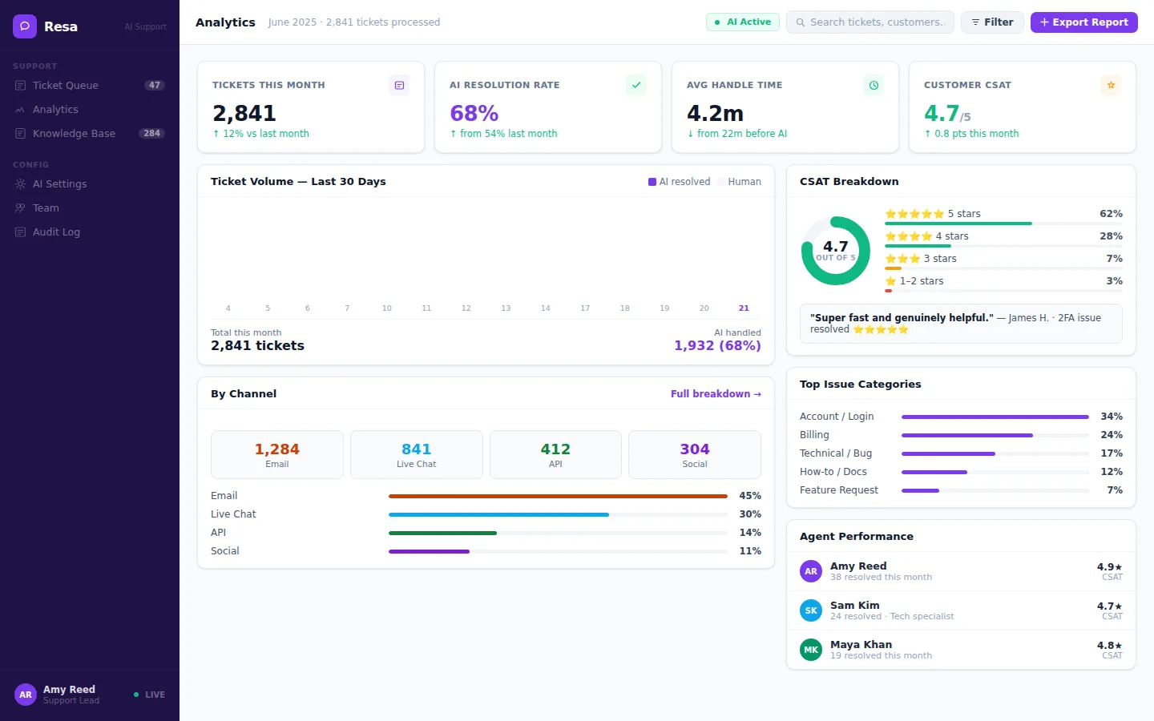Click the search tickets input field
The width and height of the screenshot is (1154, 721).
click(870, 22)
